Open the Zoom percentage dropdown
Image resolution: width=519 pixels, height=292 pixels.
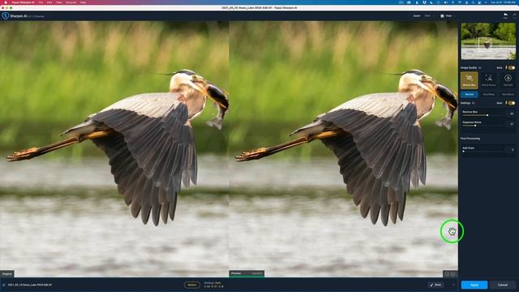pyautogui.click(x=430, y=16)
